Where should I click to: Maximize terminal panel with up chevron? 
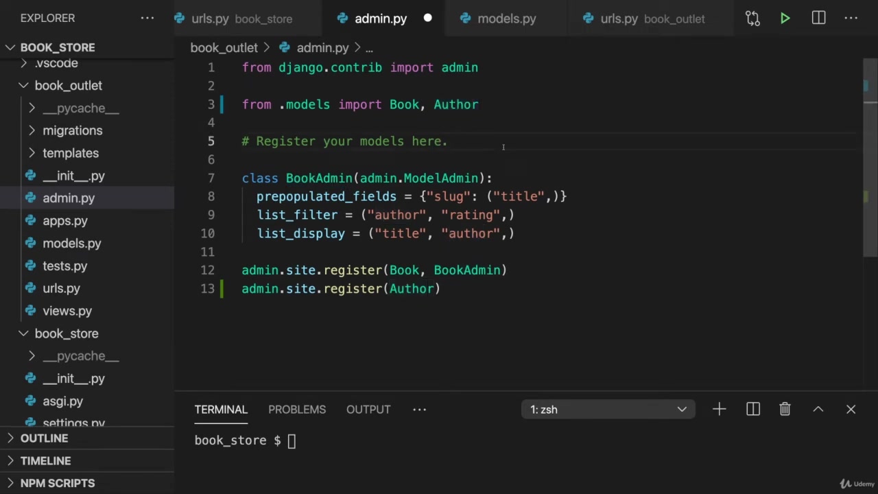[x=818, y=410]
